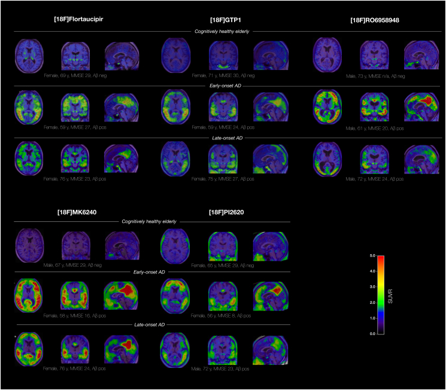
Task: Click 'Early-onset AD' heading in the Flortaucipir panel
Action: [225, 86]
